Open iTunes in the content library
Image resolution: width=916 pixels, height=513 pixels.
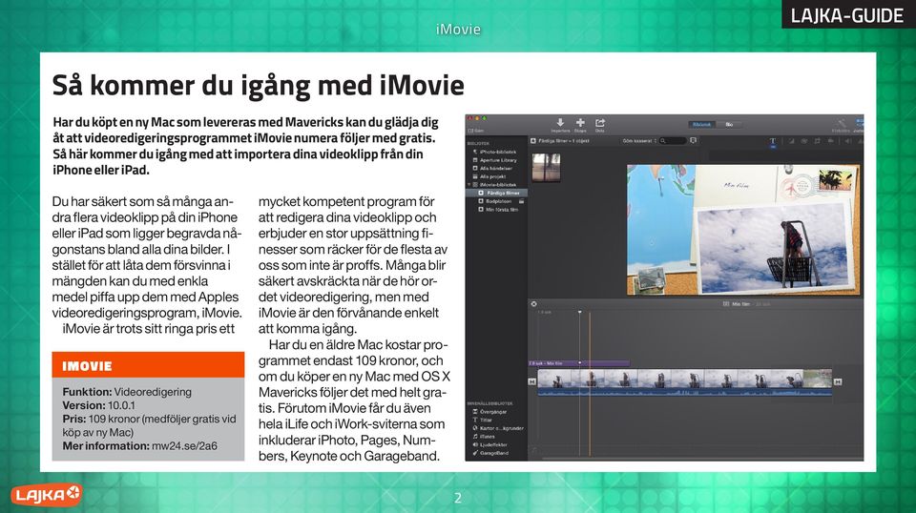[x=484, y=436]
